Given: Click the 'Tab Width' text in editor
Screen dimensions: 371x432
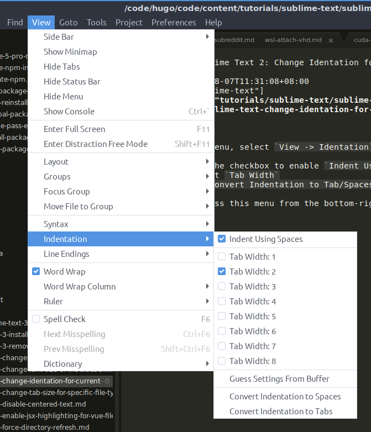Looking at the screenshot, I should click(x=252, y=175).
